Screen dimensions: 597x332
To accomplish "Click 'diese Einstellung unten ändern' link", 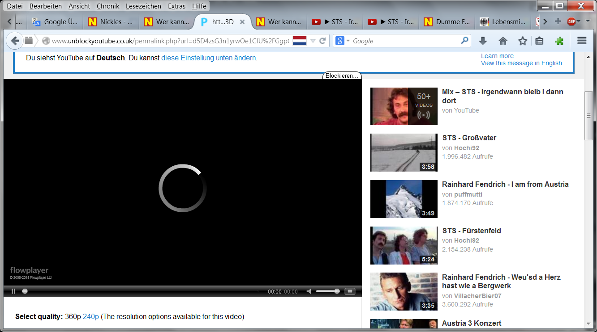I will coord(209,58).
